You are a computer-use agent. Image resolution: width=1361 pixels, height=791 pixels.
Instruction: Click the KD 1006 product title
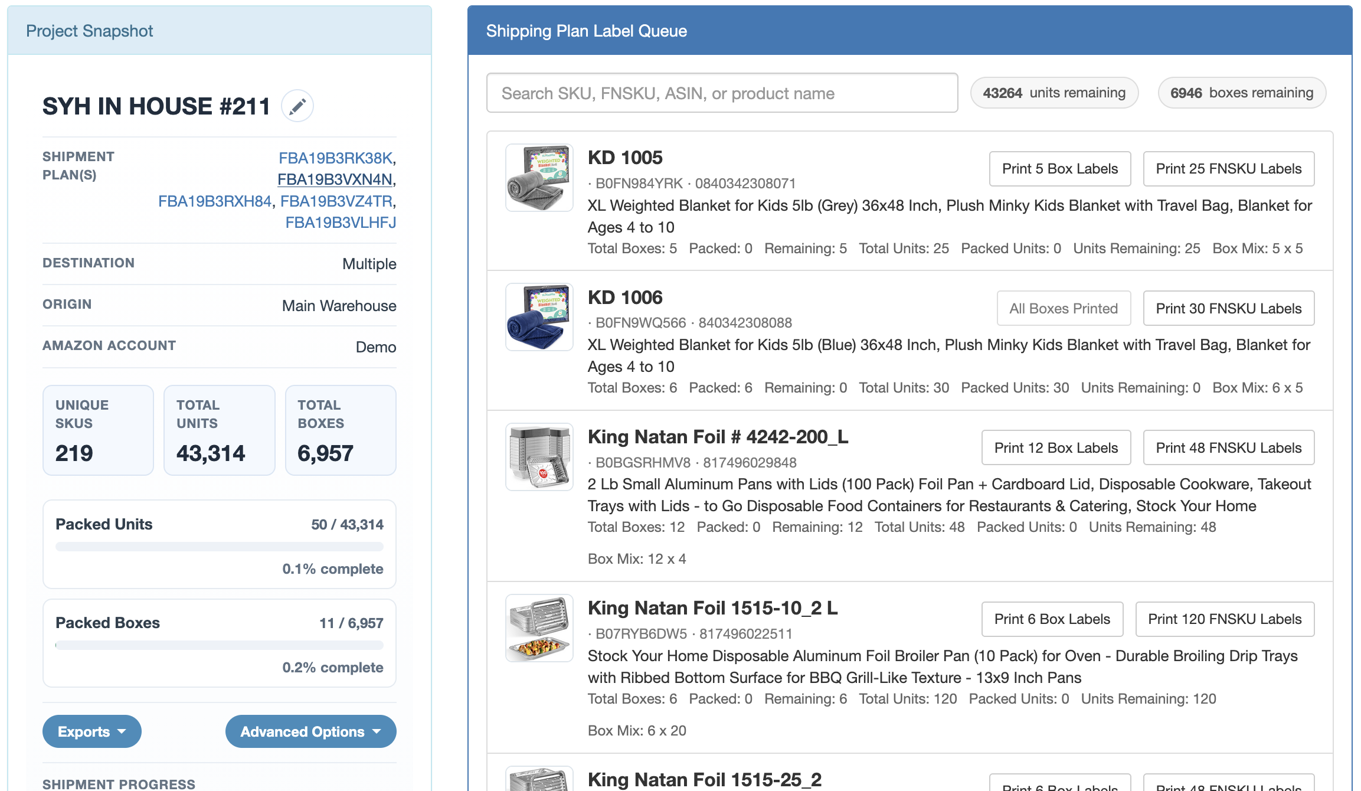625,297
